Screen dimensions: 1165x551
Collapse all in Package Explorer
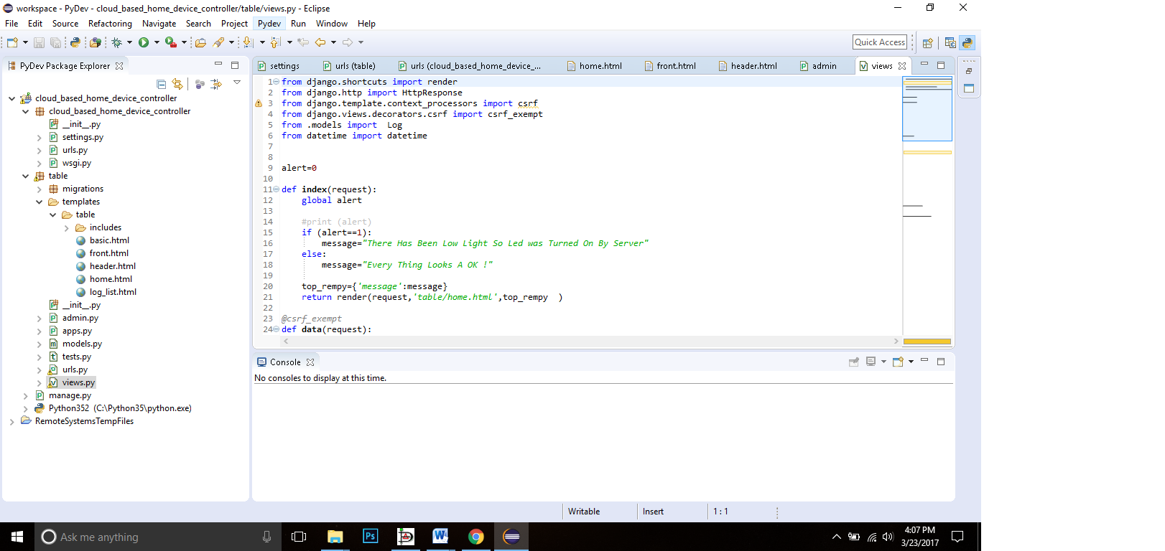161,84
